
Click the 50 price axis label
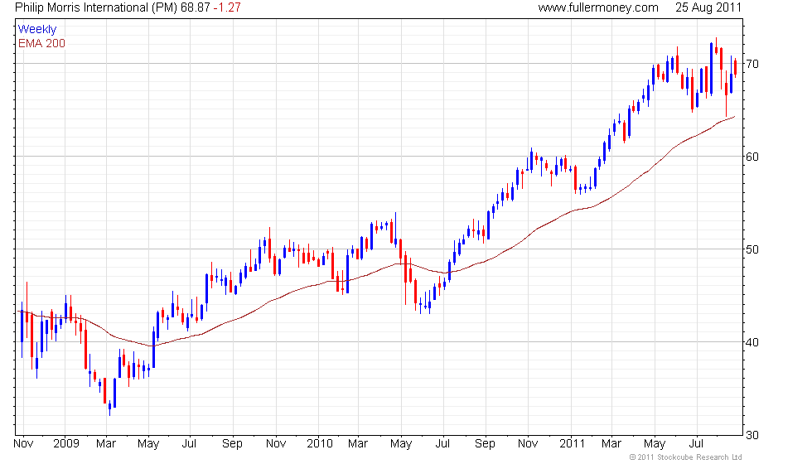tap(752, 249)
